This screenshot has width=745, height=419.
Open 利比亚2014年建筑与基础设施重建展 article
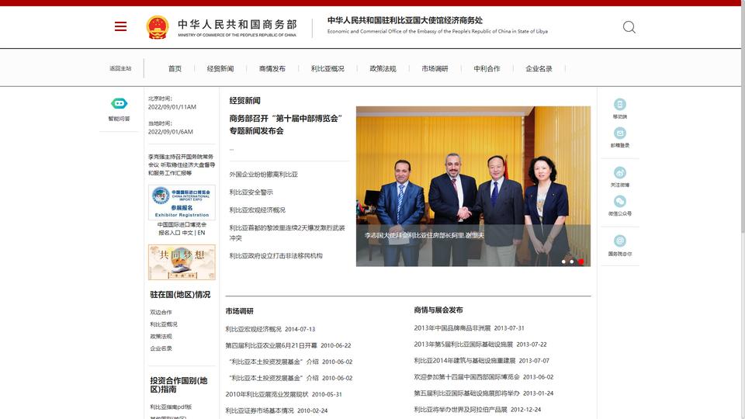point(481,361)
